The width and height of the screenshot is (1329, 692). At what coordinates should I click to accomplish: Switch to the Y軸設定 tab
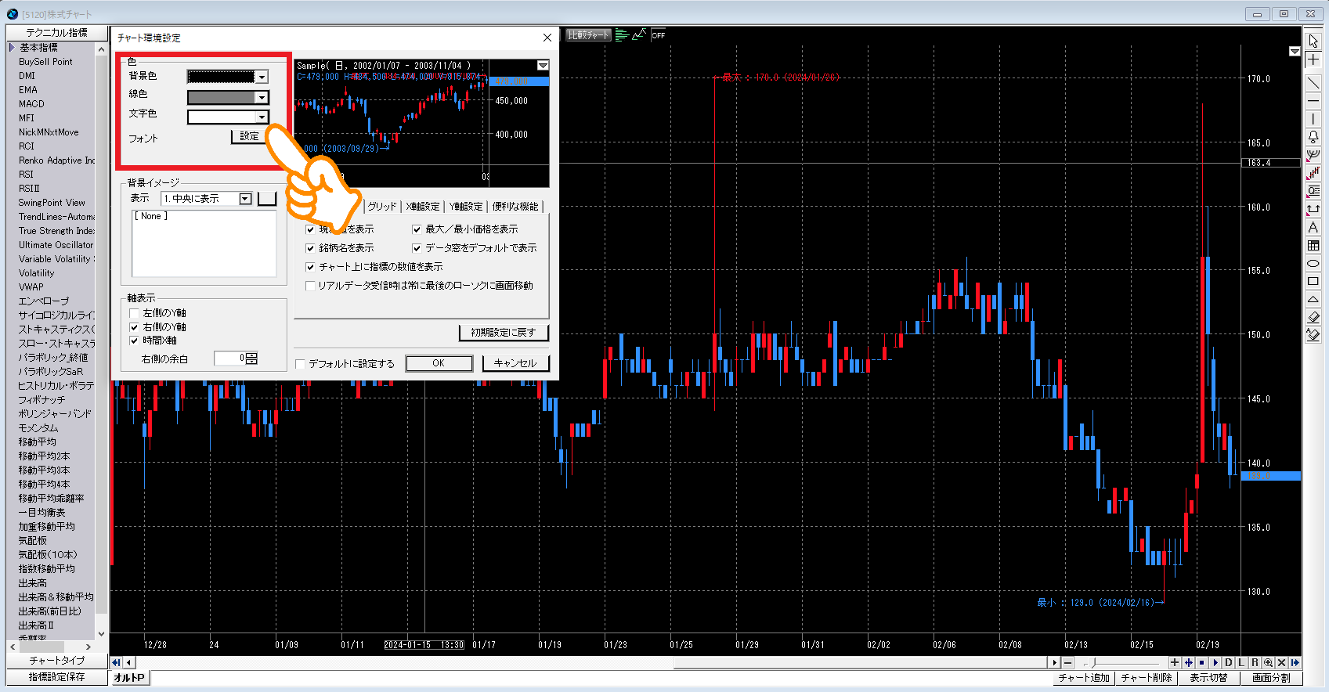[x=466, y=207]
